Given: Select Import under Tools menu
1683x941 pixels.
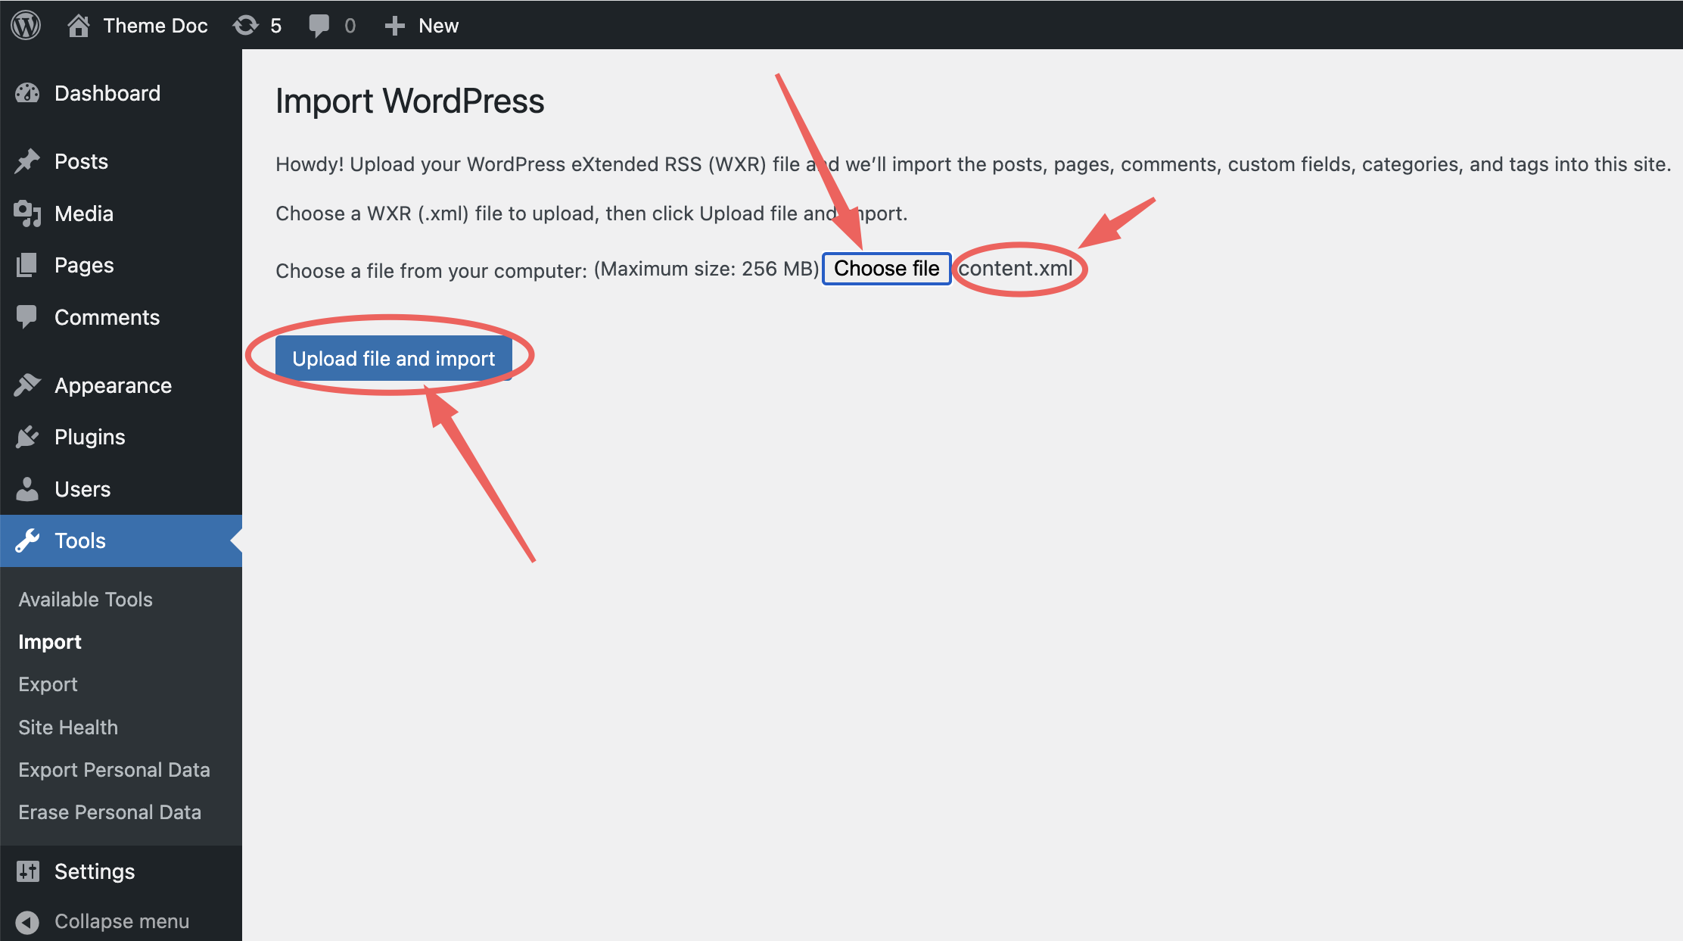Looking at the screenshot, I should pyautogui.click(x=50, y=642).
